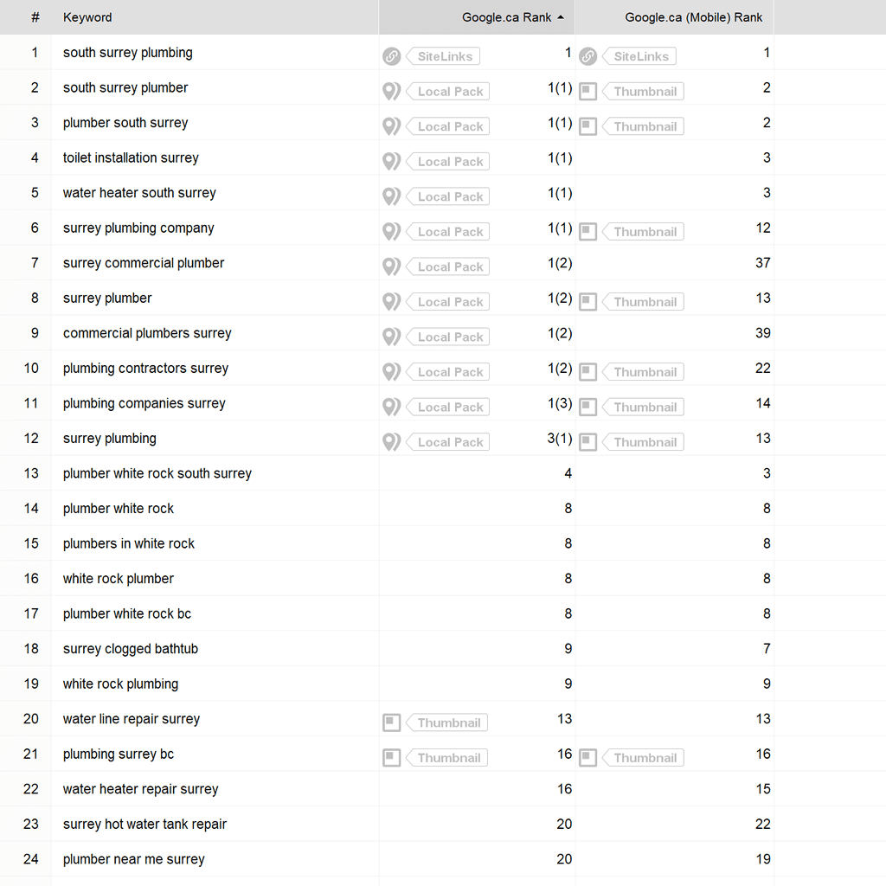Click the Local Pack pin icon for south surrey plumber
The height and width of the screenshot is (886, 886).
(x=392, y=92)
